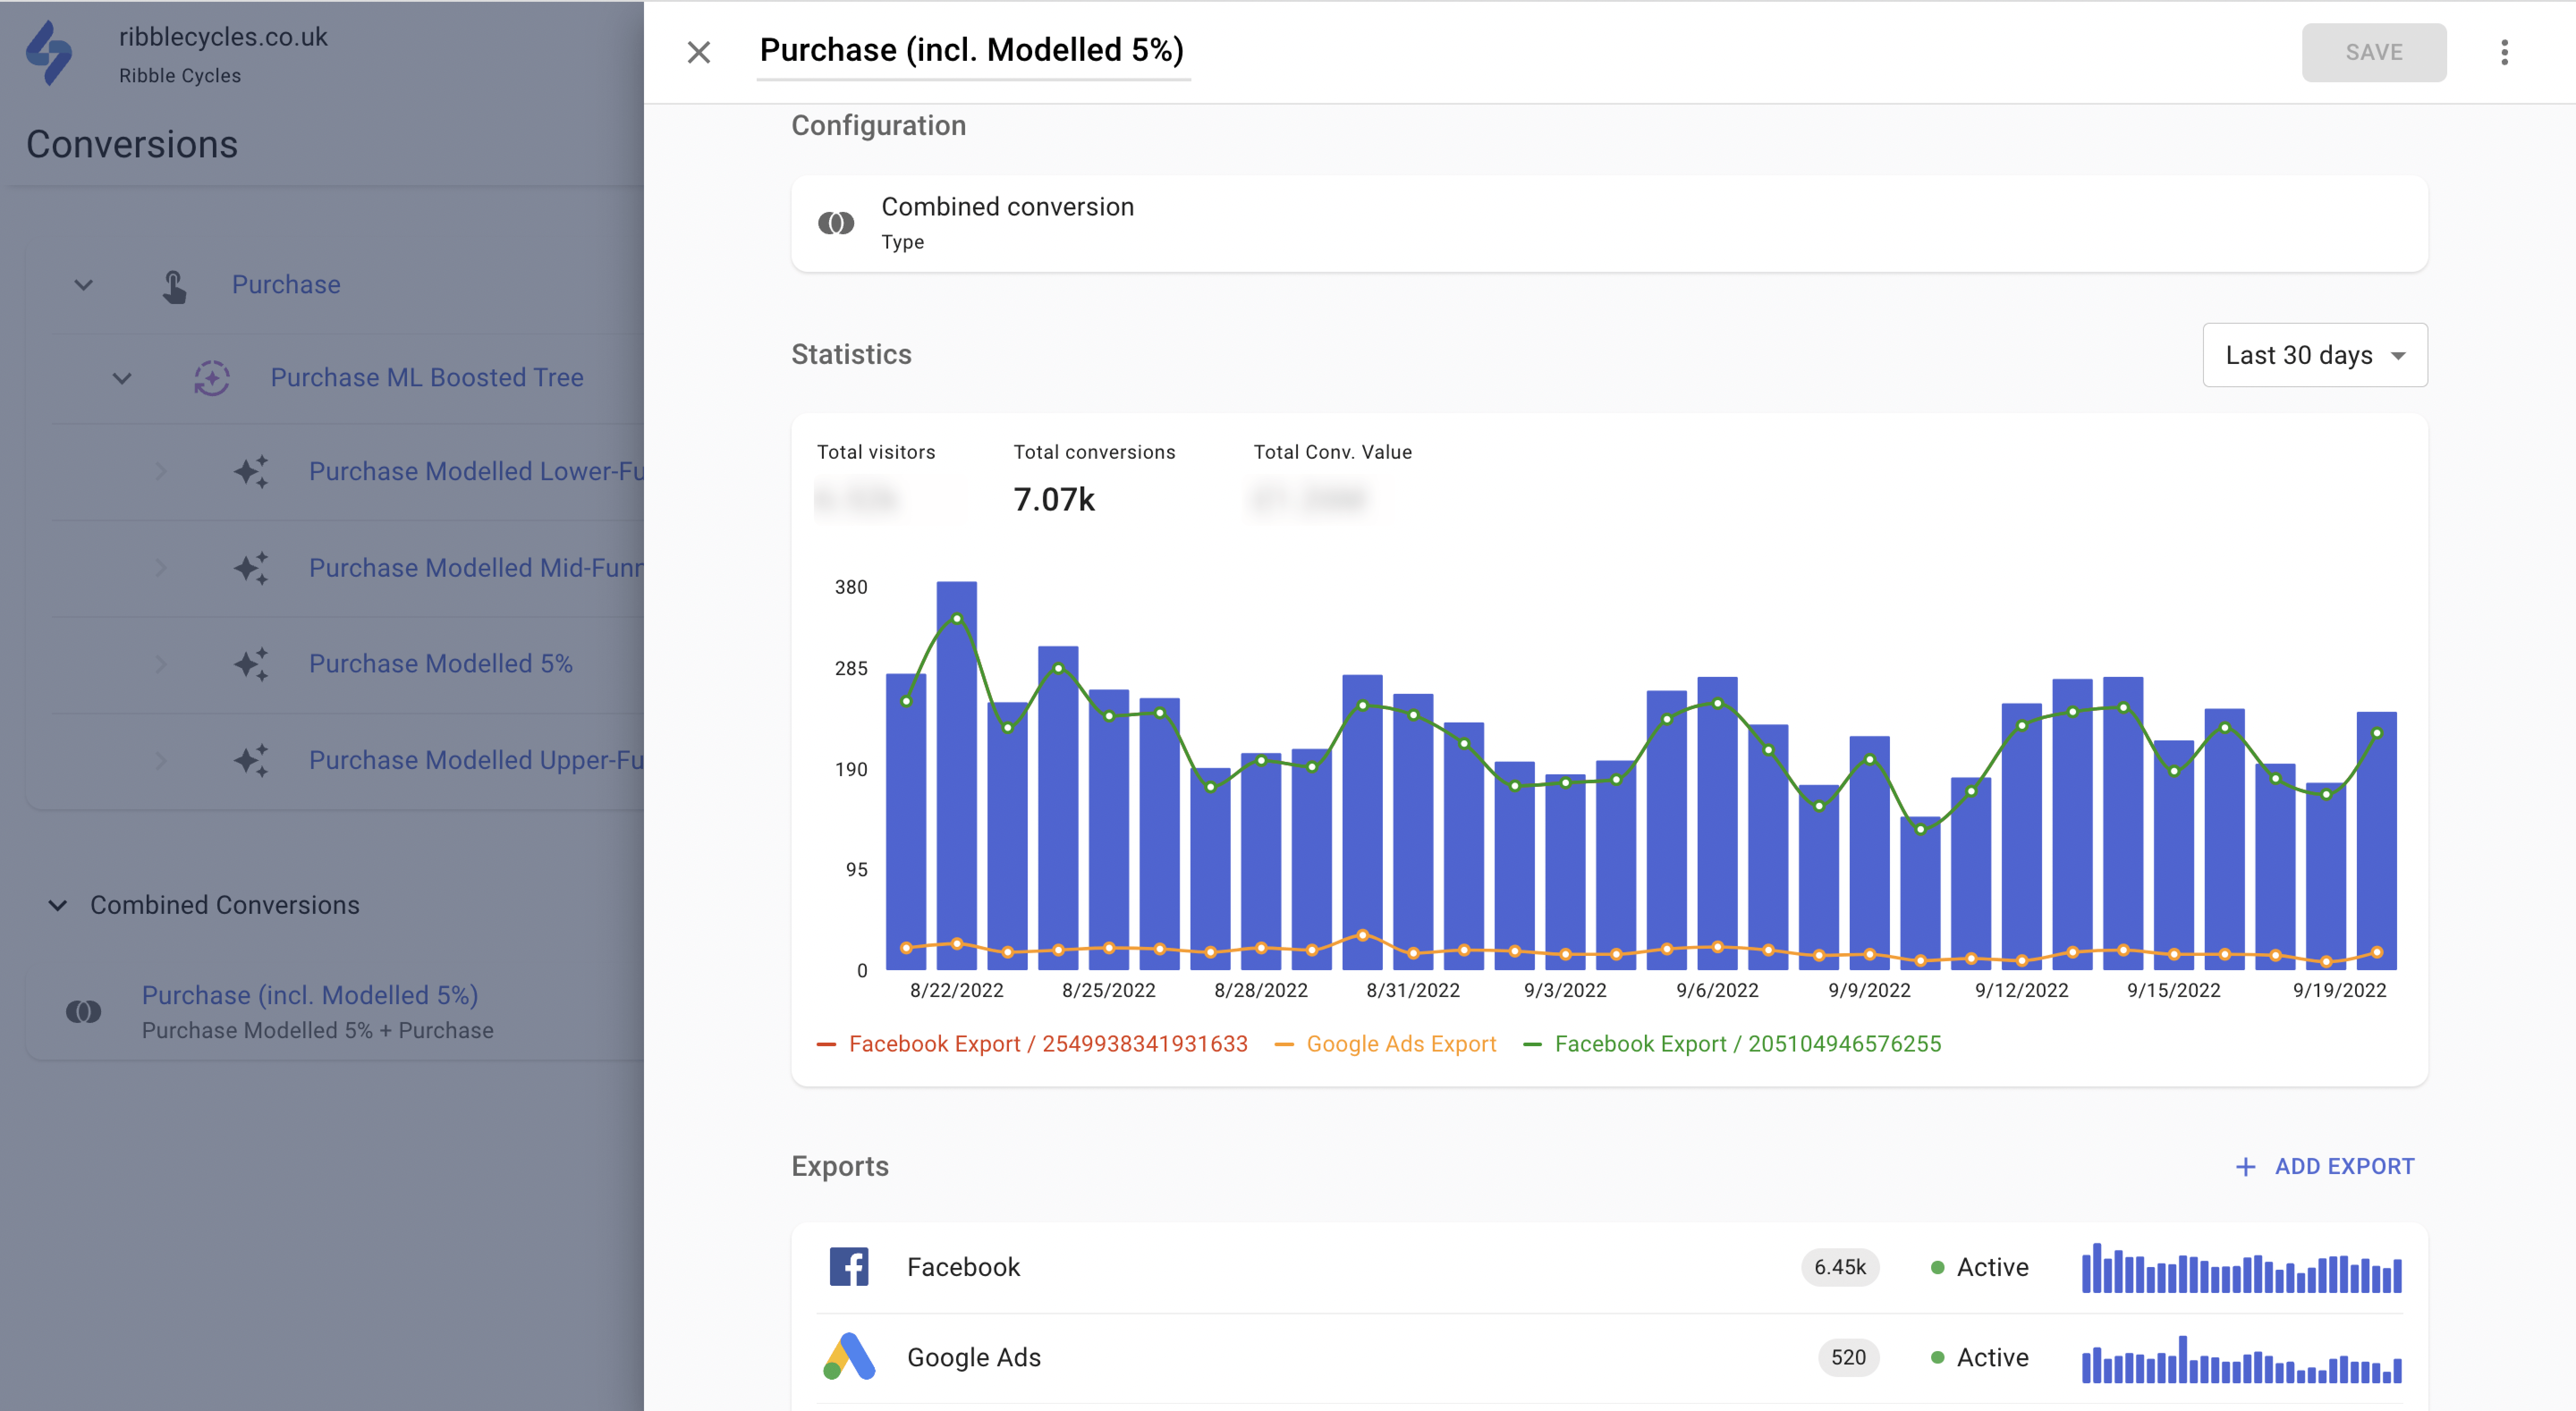
Task: Close the conversion detail panel
Action: 699,52
